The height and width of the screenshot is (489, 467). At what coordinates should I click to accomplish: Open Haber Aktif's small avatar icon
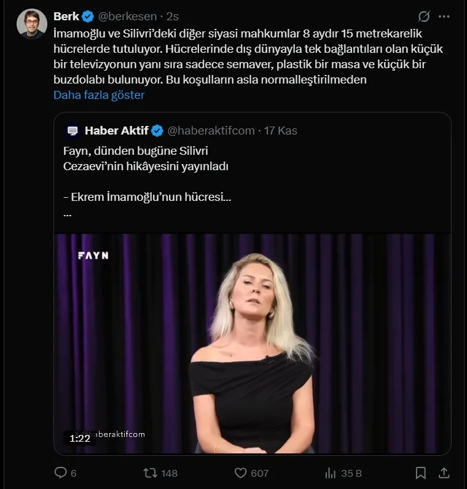(x=73, y=130)
